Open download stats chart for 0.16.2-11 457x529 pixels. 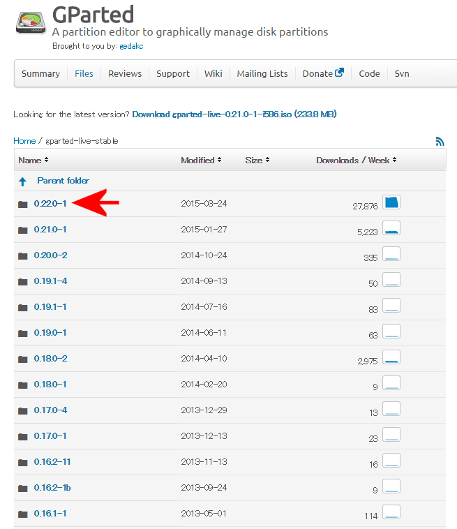(x=391, y=460)
